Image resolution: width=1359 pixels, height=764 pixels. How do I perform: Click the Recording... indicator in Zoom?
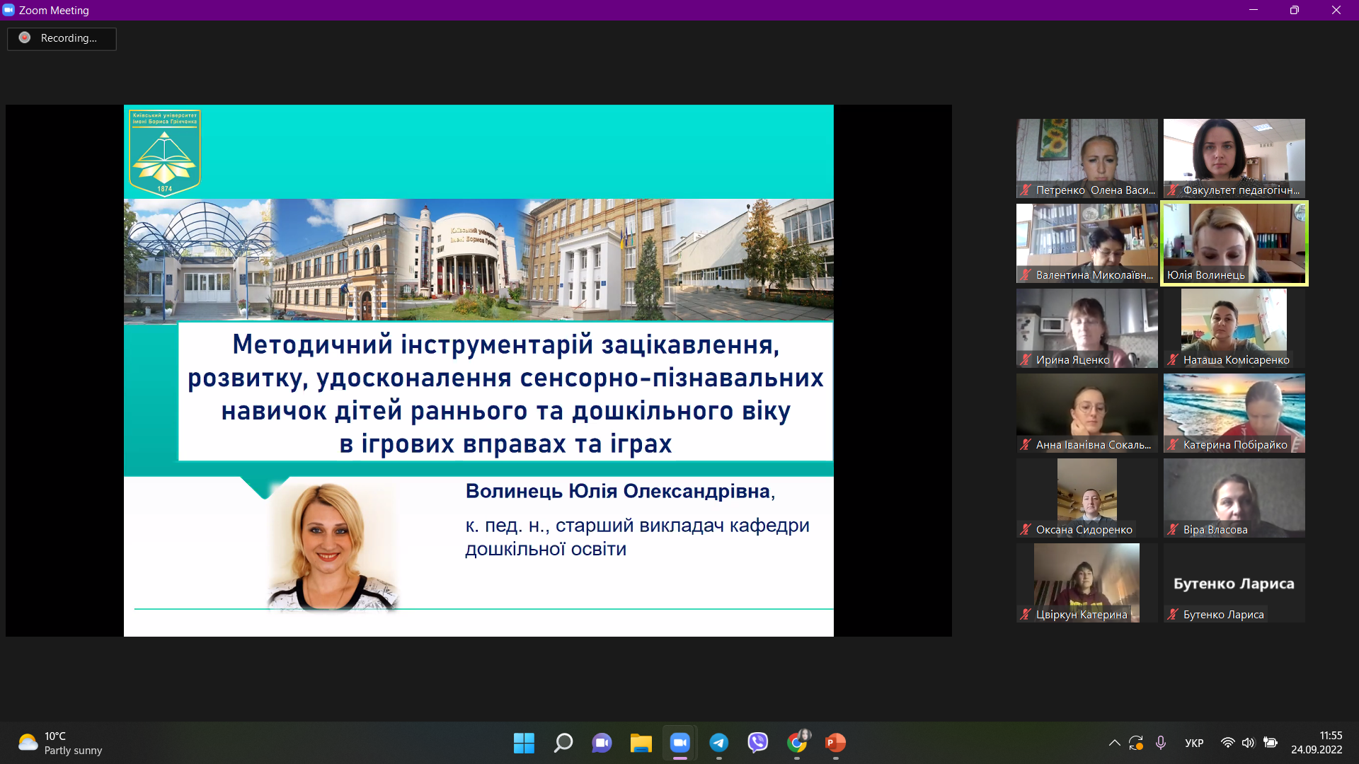pyautogui.click(x=62, y=39)
